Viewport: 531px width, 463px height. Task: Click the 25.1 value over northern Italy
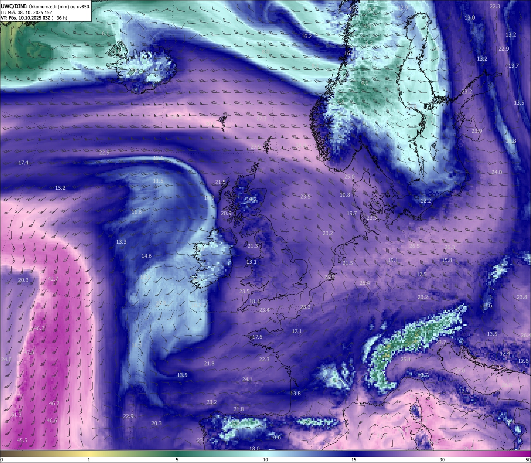(406, 359)
